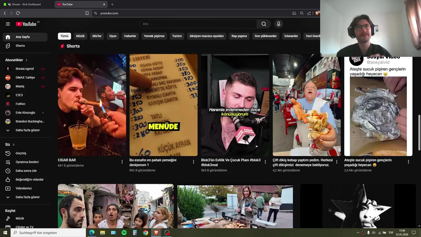
Task: Open E2E3 subscription channel
Action: tap(25, 95)
